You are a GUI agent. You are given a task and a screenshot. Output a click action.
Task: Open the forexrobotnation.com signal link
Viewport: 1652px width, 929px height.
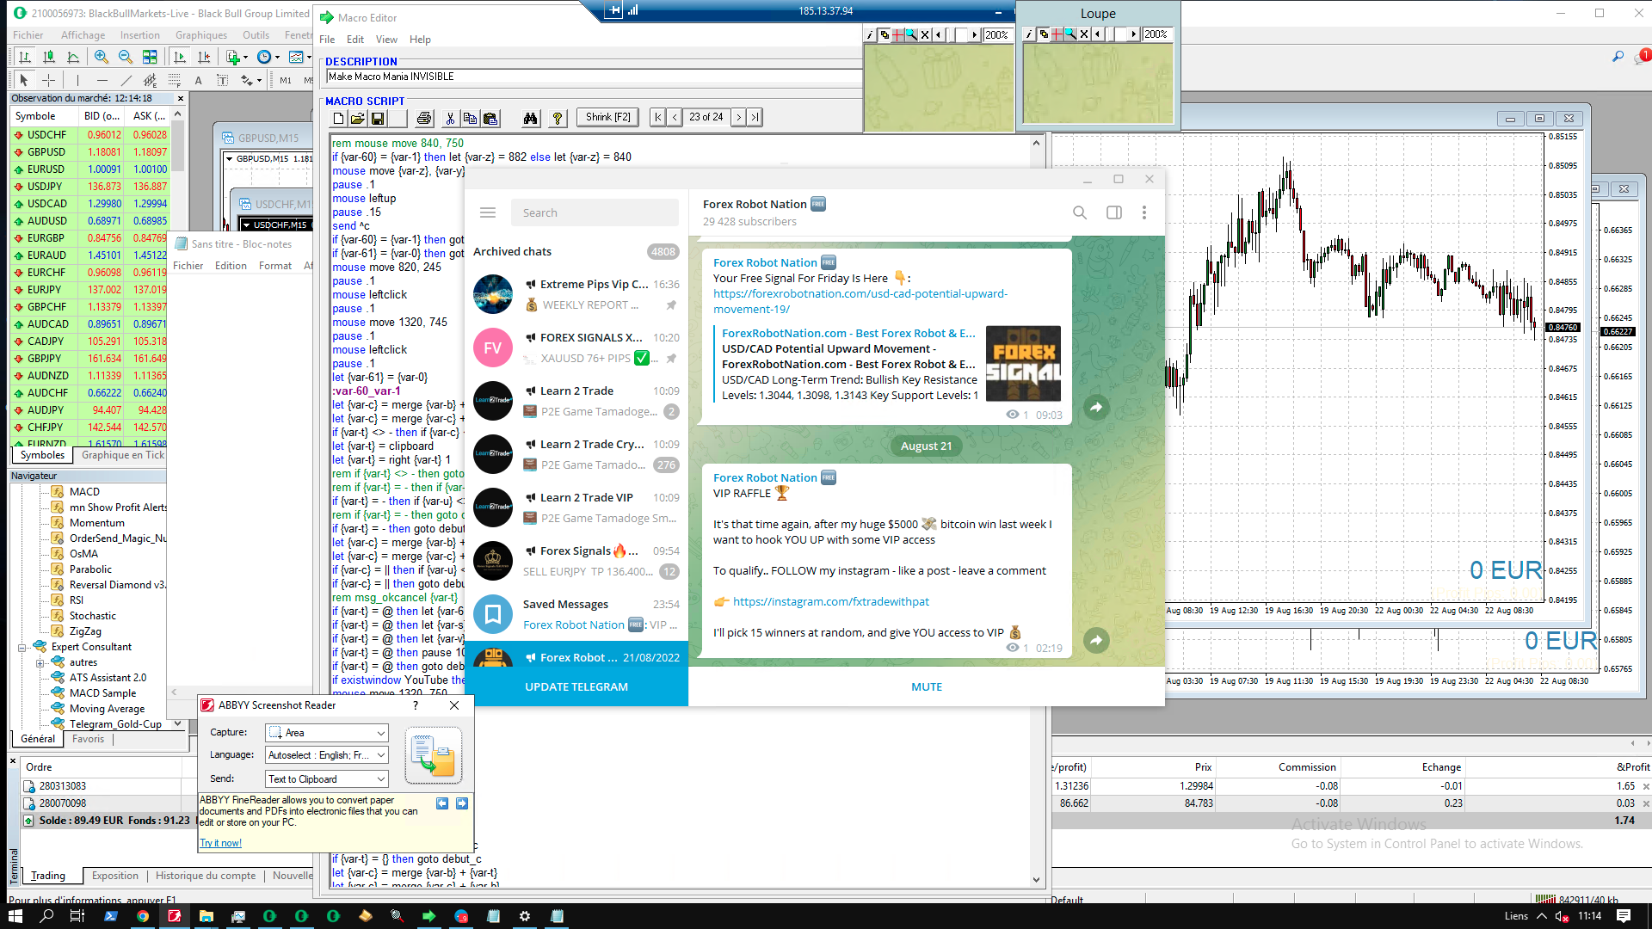coord(860,301)
